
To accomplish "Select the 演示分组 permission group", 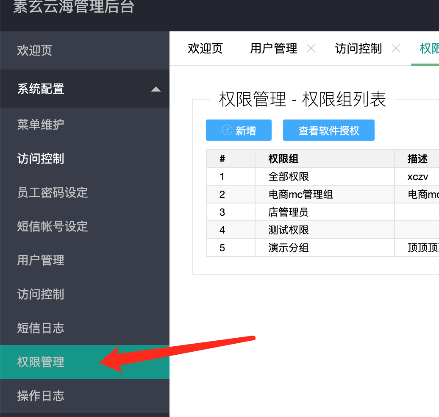I will (x=289, y=248).
